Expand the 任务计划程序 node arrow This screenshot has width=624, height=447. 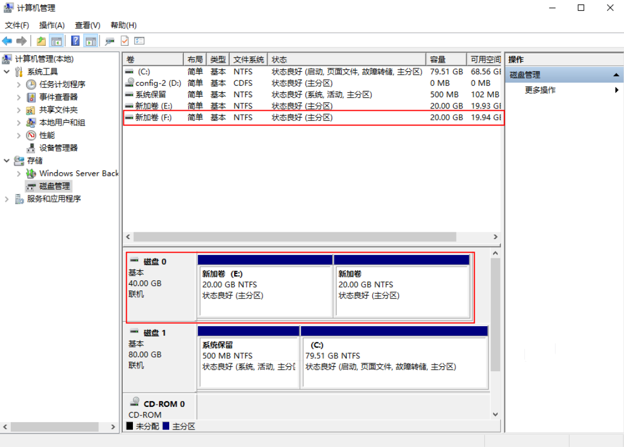(x=19, y=85)
